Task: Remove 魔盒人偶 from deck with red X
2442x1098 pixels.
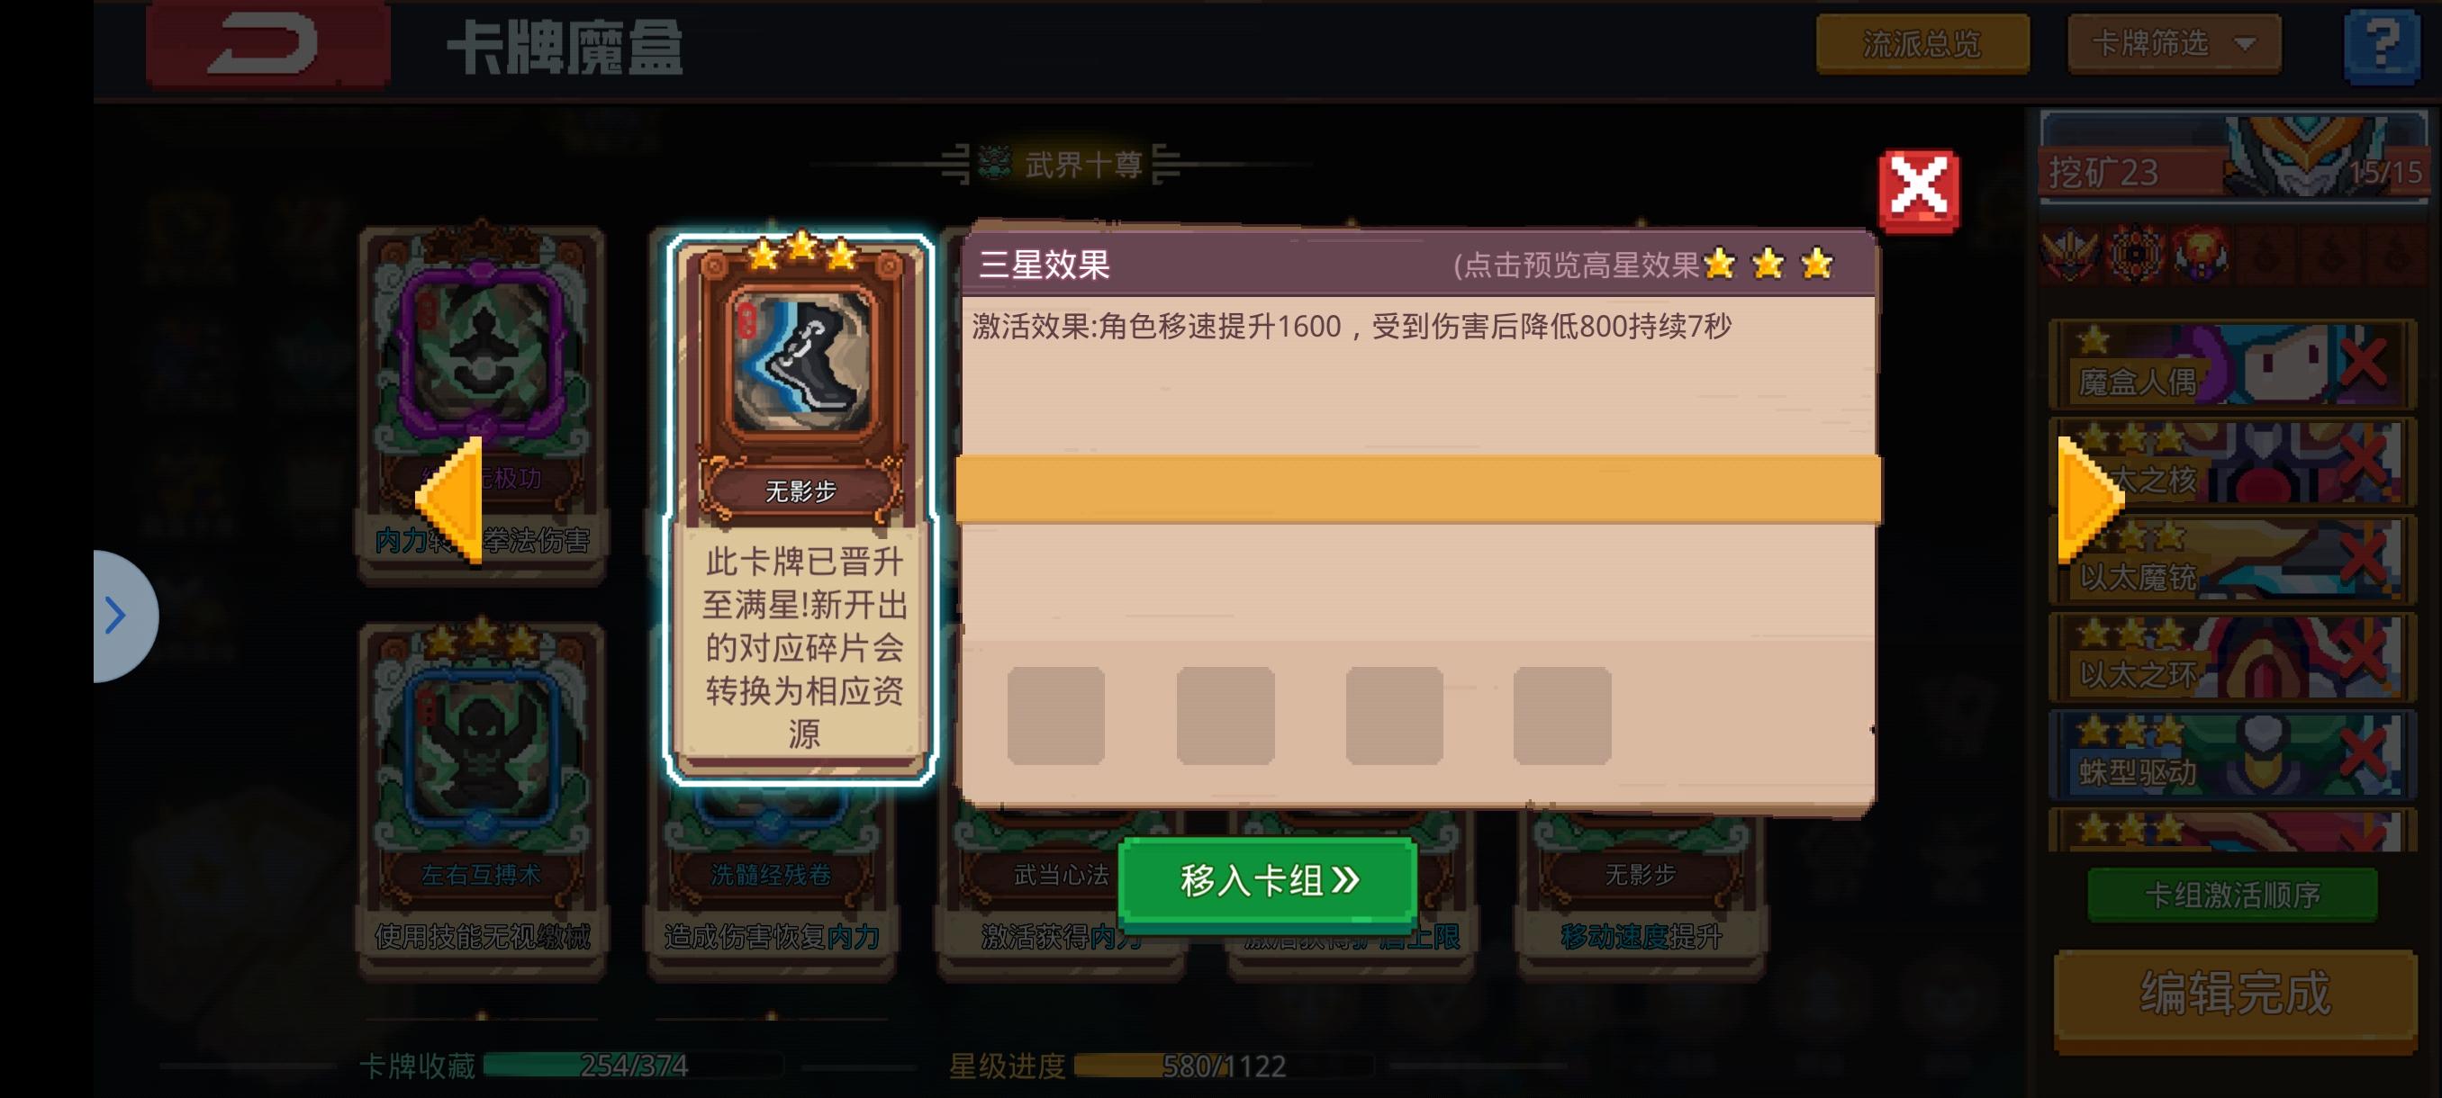Action: pyautogui.click(x=2362, y=362)
